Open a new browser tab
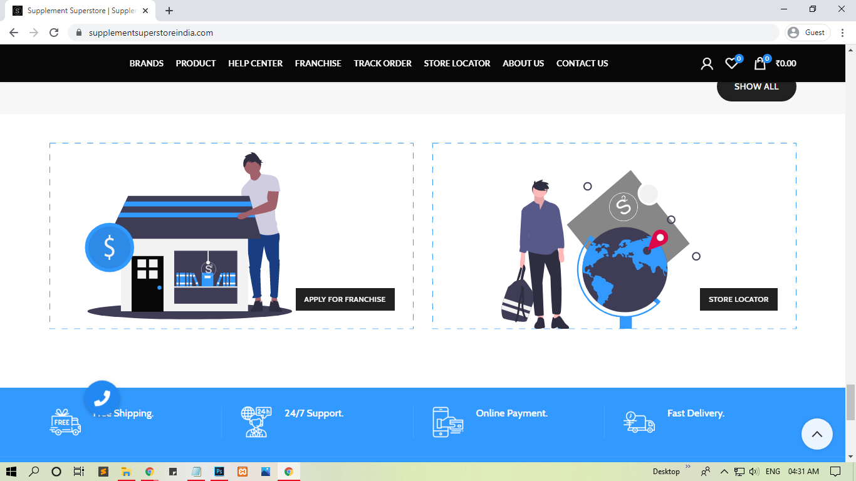 coord(169,11)
